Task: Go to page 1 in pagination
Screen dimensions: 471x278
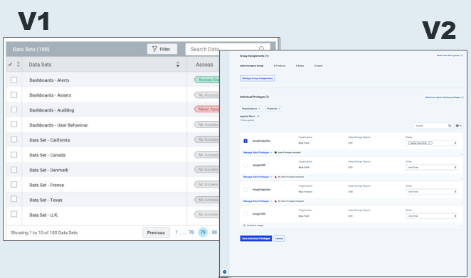Action: coord(176,232)
